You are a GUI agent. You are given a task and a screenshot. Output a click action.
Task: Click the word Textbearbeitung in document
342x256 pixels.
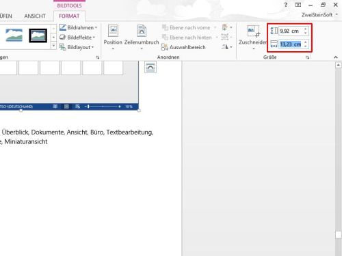(x=130, y=132)
